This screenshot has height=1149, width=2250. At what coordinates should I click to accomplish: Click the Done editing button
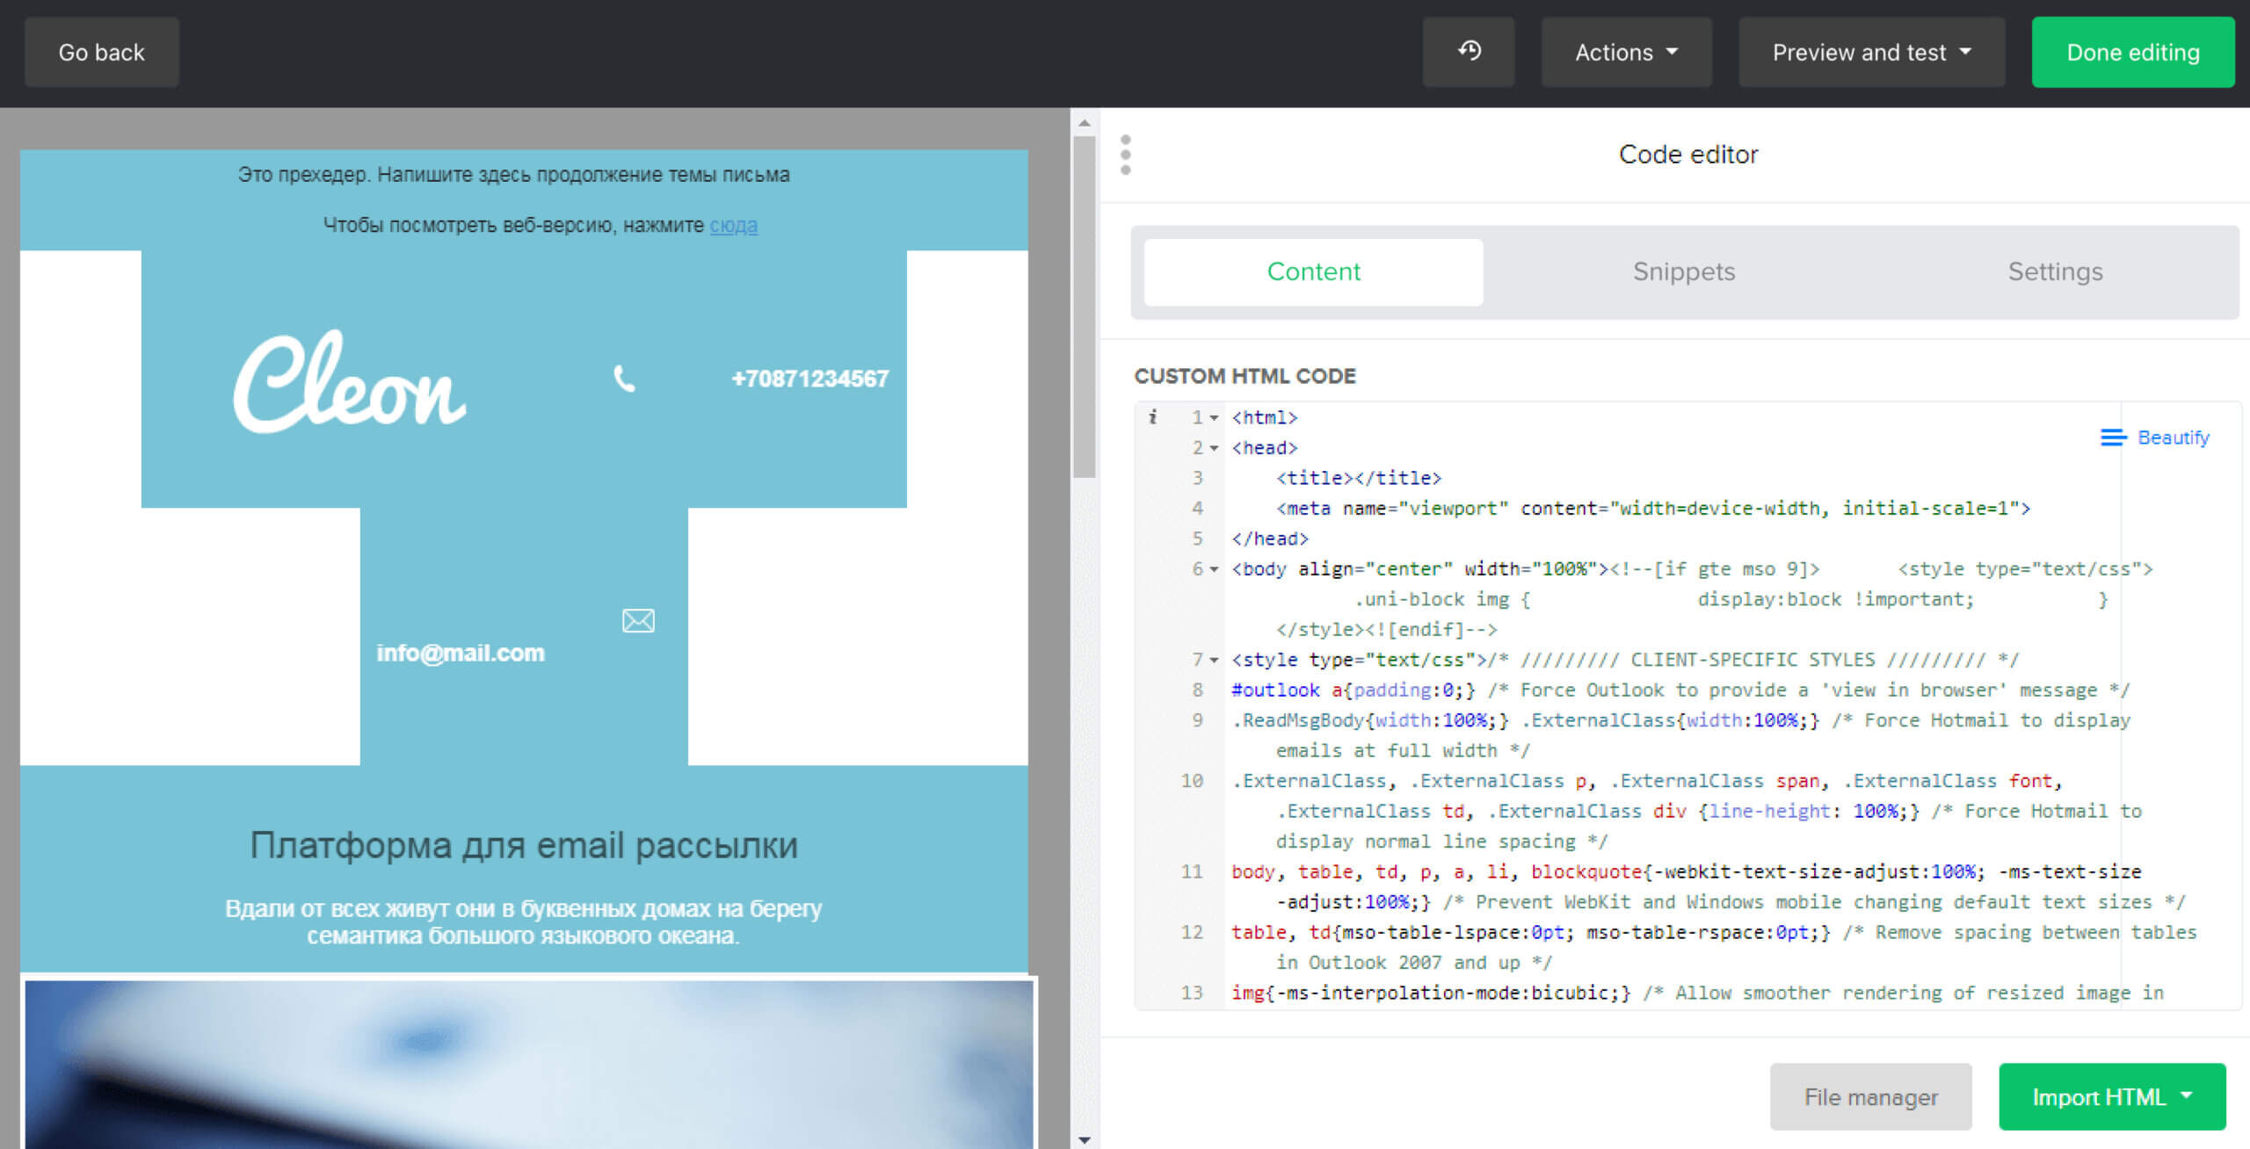tap(2133, 52)
